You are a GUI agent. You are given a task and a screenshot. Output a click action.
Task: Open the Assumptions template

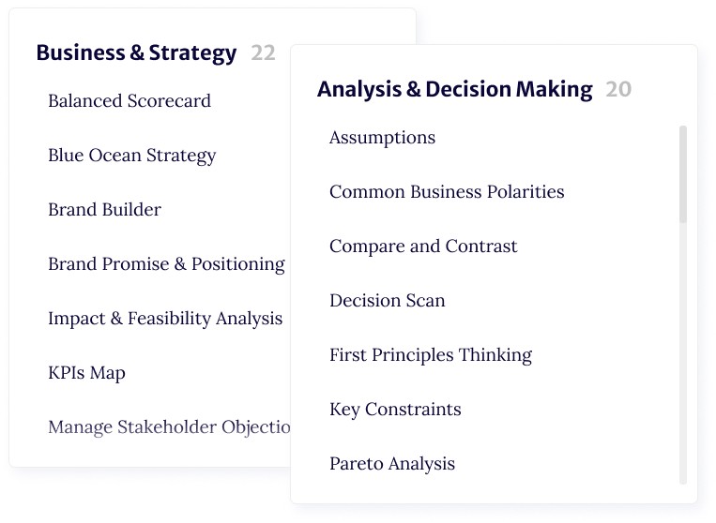click(382, 138)
